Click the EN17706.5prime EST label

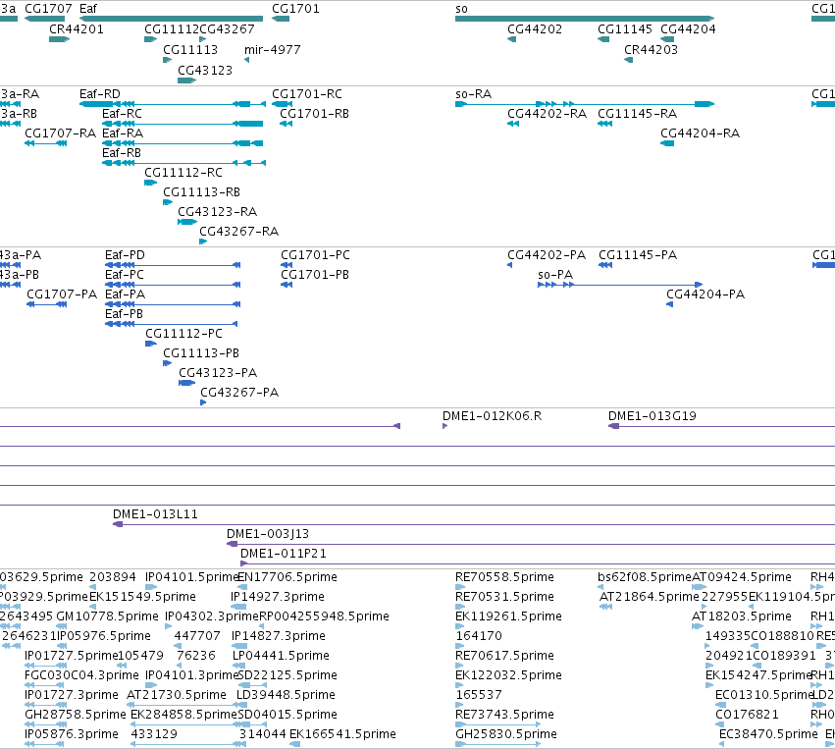pyautogui.click(x=287, y=577)
